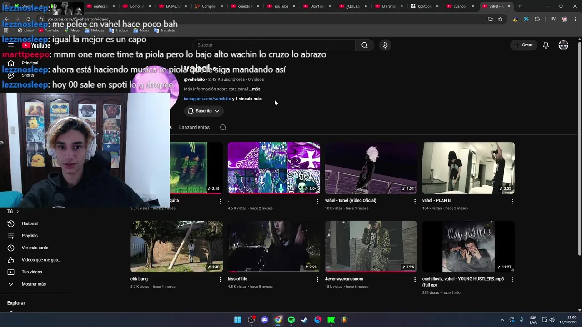The height and width of the screenshot is (327, 582).
Task: Start voice search with the microphone
Action: [385, 45]
